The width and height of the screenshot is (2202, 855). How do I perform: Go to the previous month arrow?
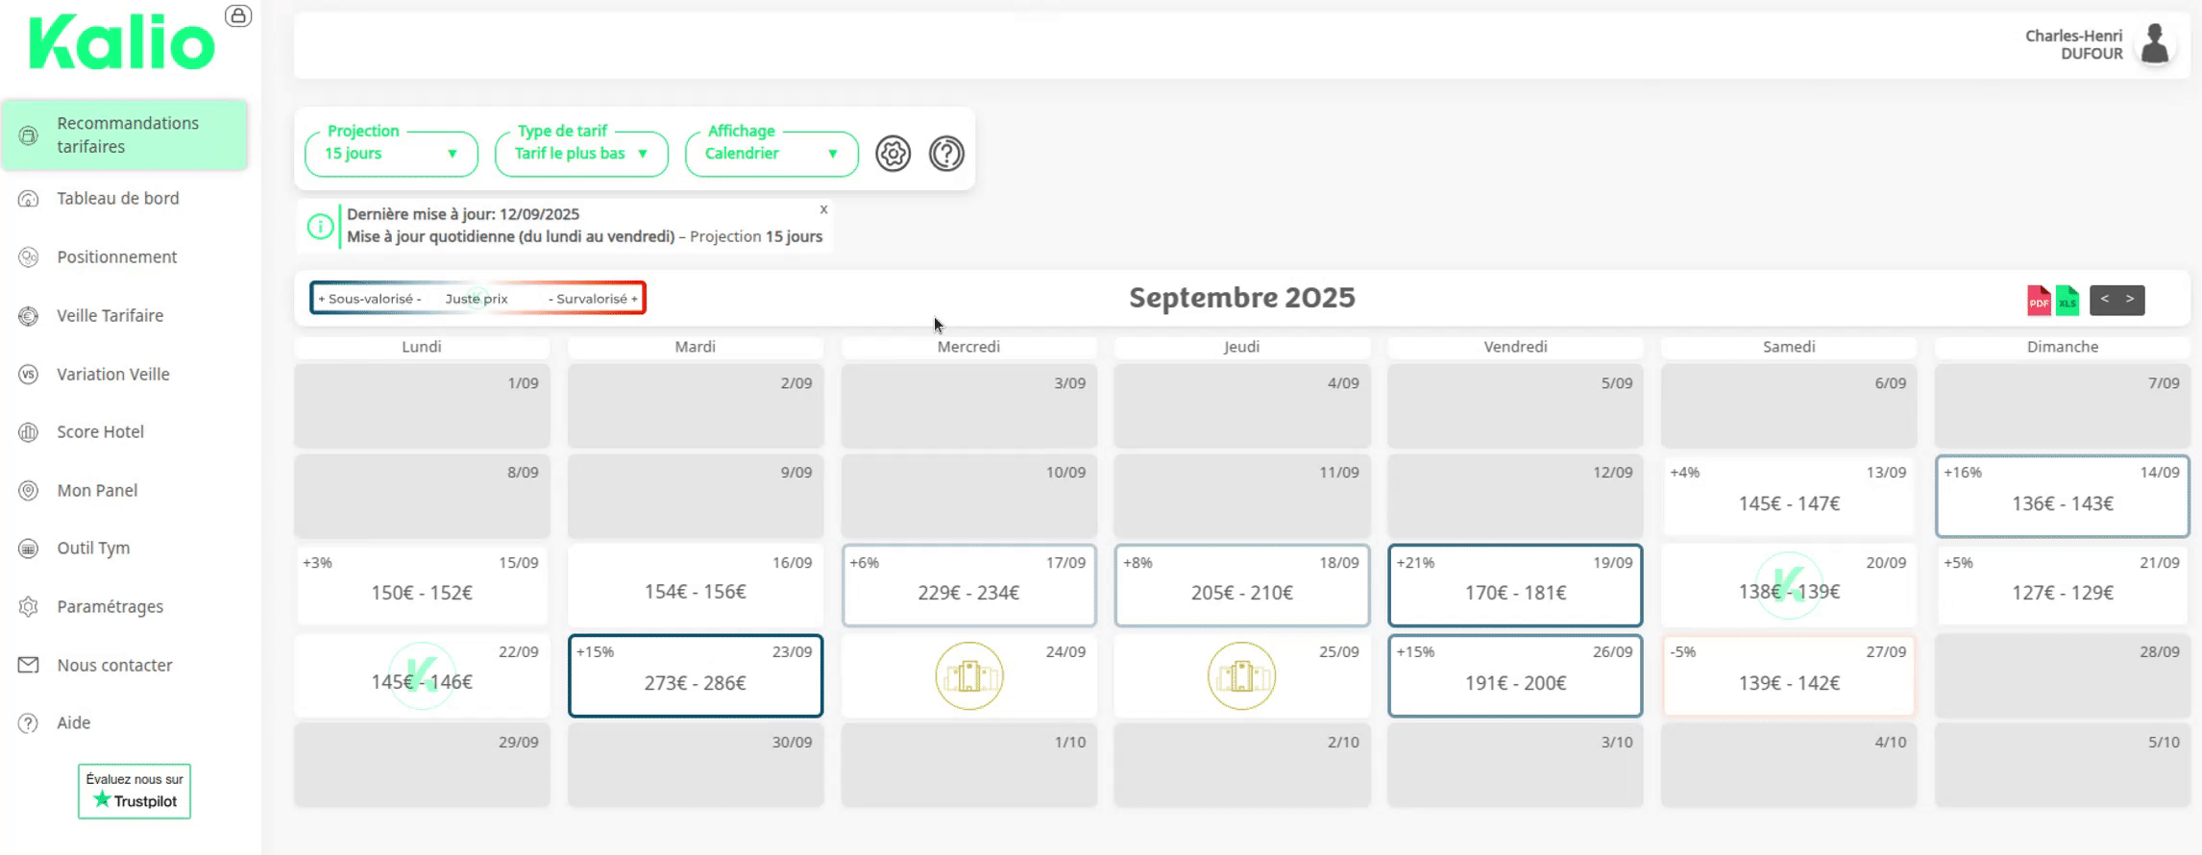pos(2104,300)
